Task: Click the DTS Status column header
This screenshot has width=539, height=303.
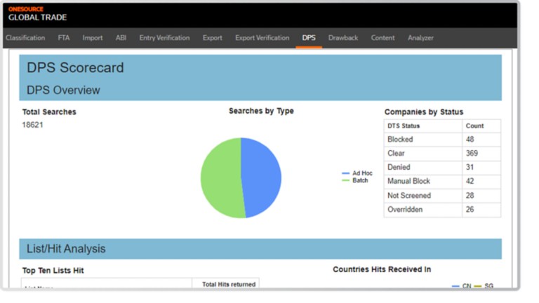Action: (422, 126)
